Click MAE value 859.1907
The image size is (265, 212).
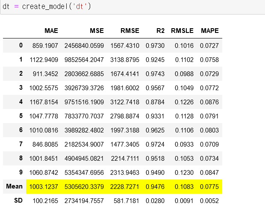coord(45,46)
